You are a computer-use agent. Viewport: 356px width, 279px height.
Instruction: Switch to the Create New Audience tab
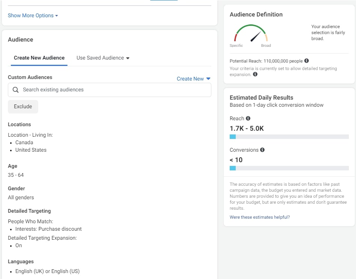coord(39,58)
